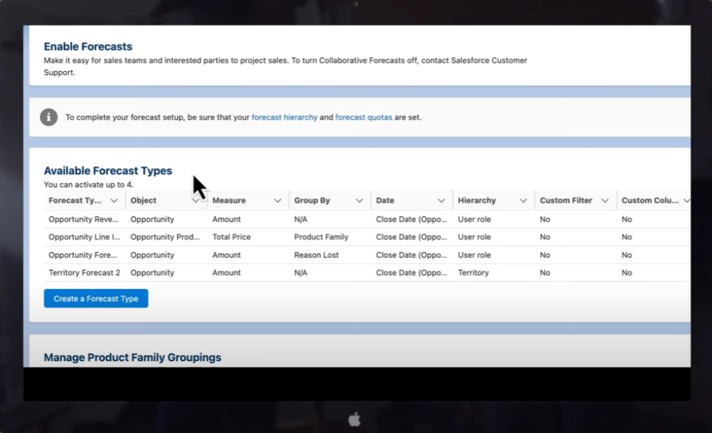Expand the Manage Product Family Groupings section

[132, 357]
